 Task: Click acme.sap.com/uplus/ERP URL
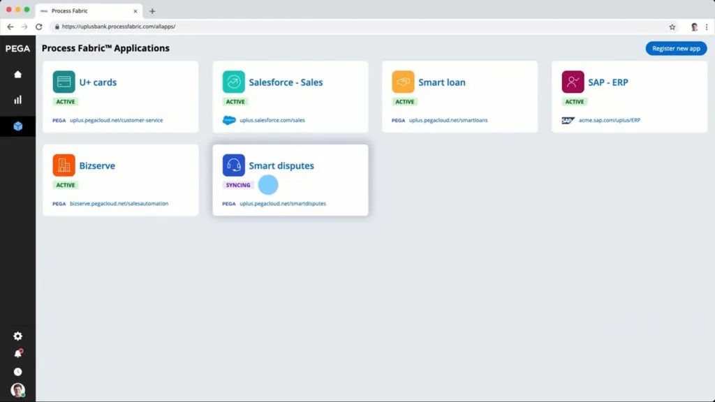pos(609,120)
